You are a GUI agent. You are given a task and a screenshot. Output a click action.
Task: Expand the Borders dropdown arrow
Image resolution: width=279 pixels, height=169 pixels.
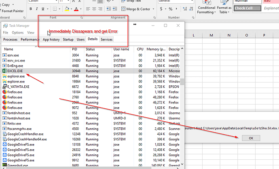59,9
